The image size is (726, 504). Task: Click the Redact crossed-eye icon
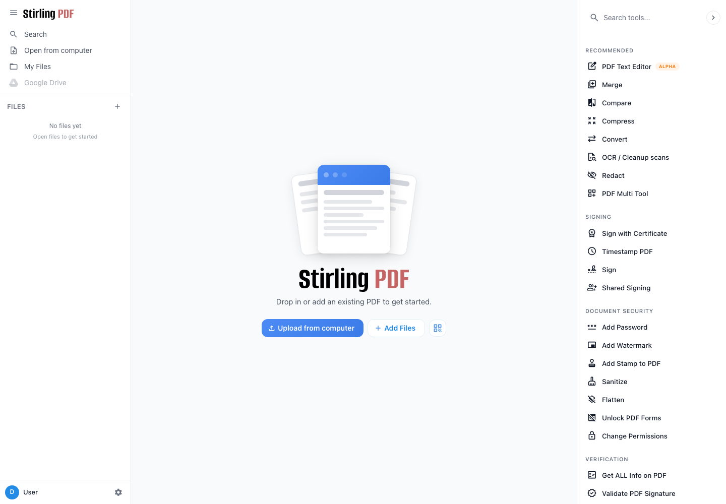(x=592, y=175)
